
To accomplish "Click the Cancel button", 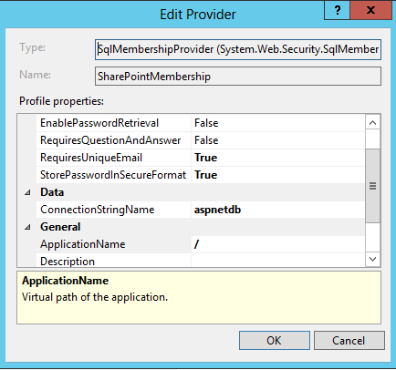I will pyautogui.click(x=349, y=341).
